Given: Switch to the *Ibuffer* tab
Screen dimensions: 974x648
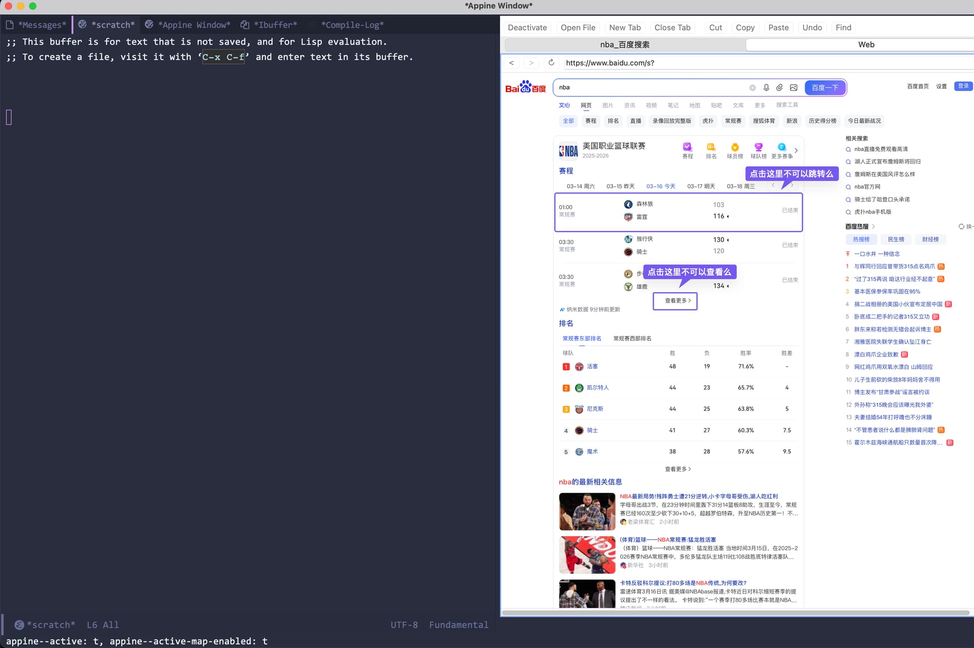Looking at the screenshot, I should [274, 25].
